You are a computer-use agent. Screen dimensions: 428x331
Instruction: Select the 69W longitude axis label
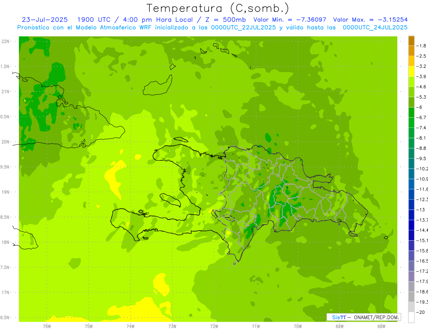[340, 326]
